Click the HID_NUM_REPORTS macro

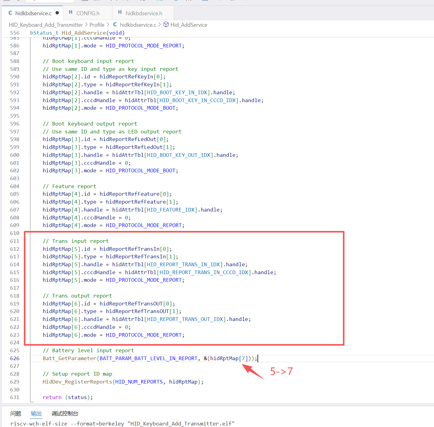pos(139,382)
